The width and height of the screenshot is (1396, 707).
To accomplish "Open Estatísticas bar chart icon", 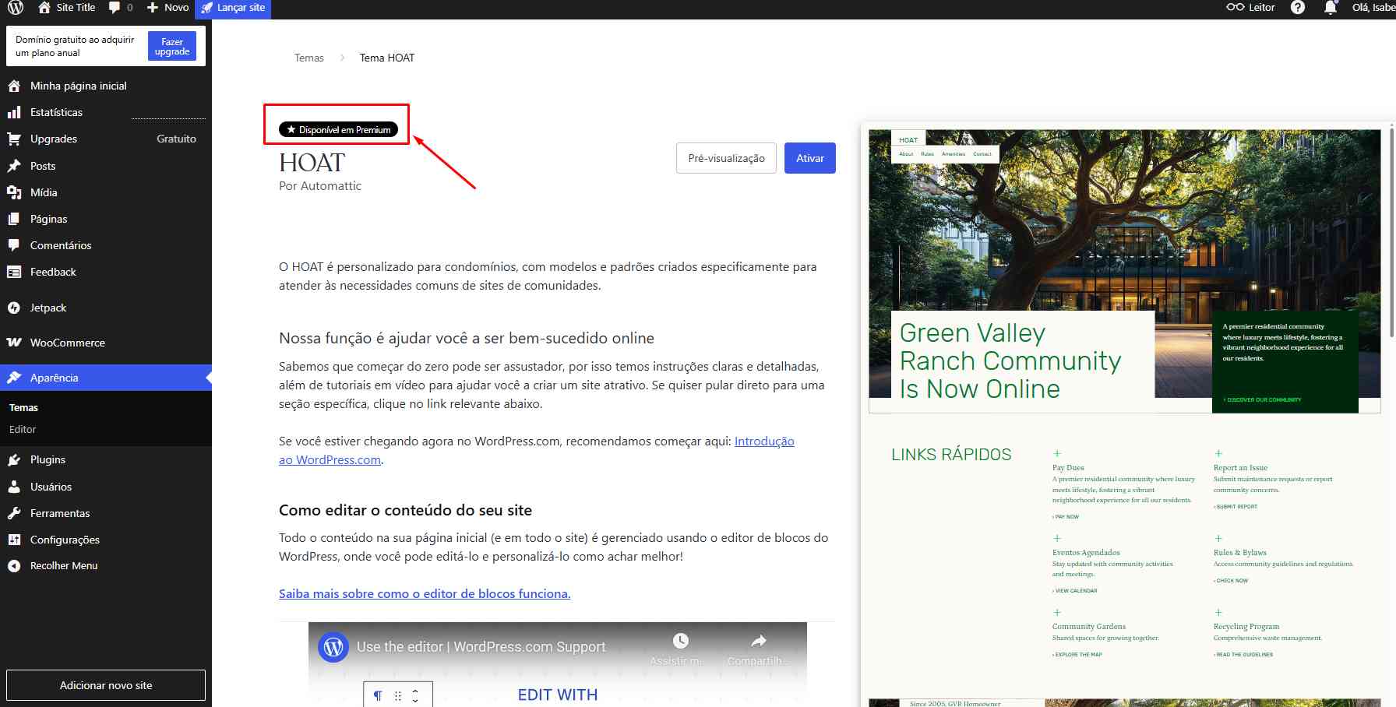I will pos(14,112).
